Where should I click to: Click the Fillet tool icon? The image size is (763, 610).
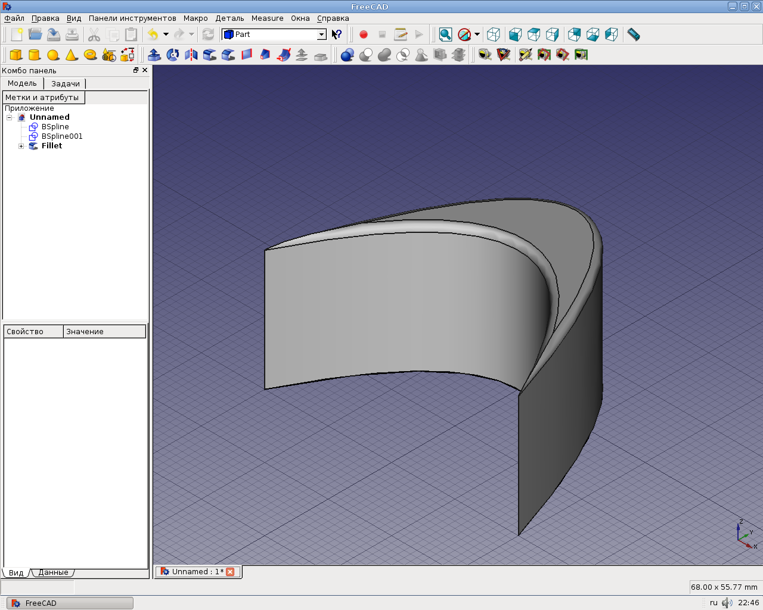click(210, 55)
